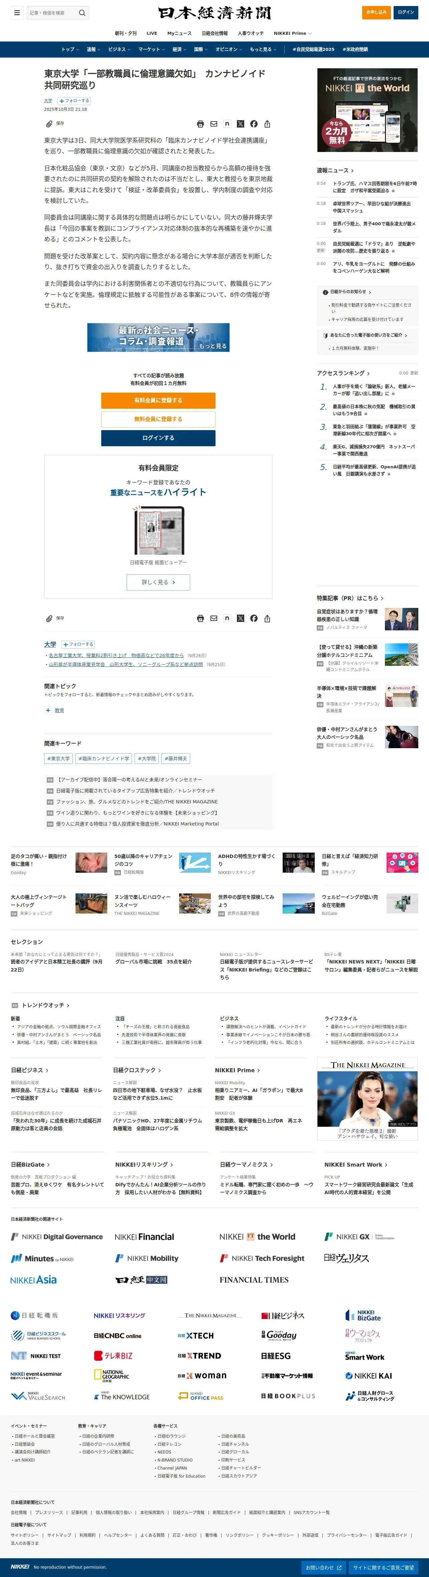Screen dimensions: 429x1577
Task: Click the 更新 refresh link in アクセスランキング
Action: pyautogui.click(x=414, y=374)
